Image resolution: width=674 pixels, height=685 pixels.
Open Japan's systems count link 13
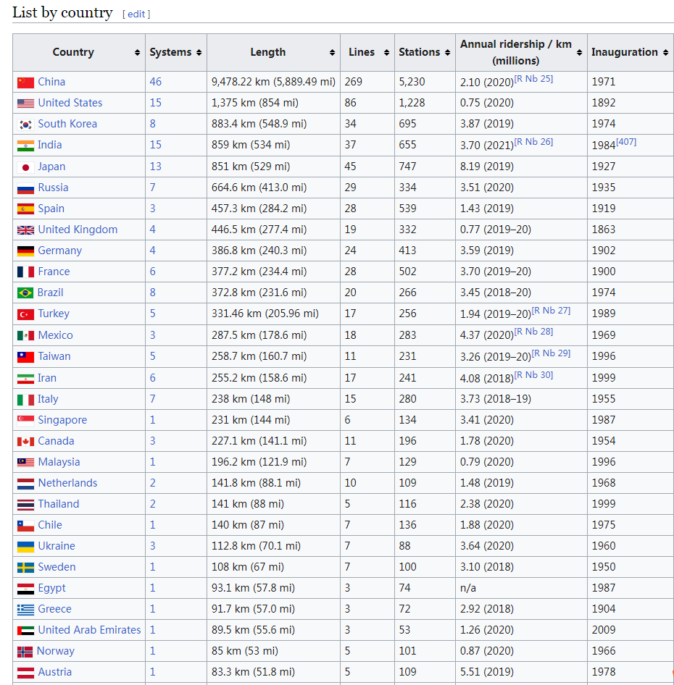pos(155,167)
